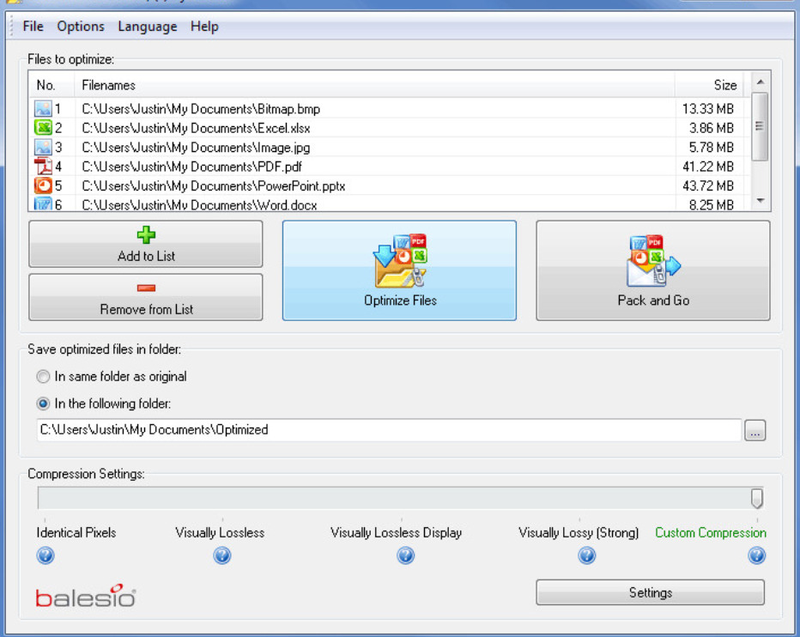The image size is (800, 637).
Task: Click the scroll up arrow of file list
Action: click(761, 82)
